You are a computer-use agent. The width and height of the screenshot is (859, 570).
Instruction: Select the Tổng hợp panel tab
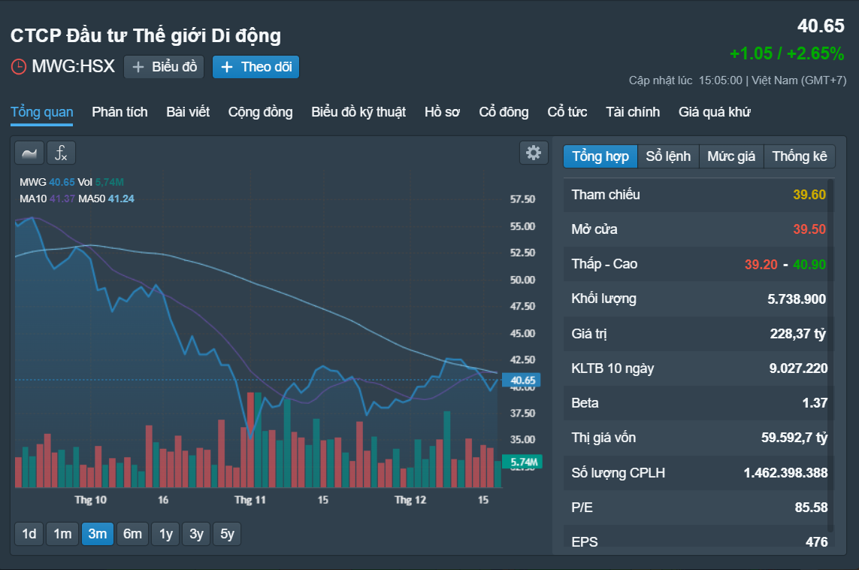click(600, 156)
